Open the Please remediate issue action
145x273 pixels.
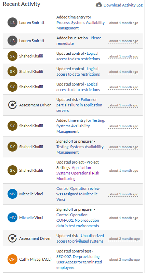79,41
